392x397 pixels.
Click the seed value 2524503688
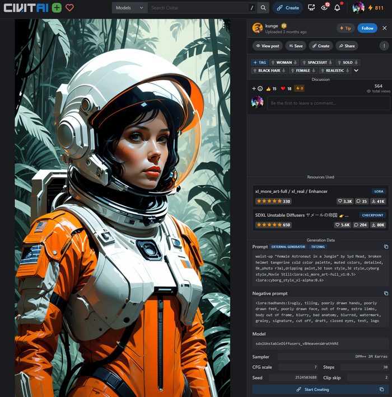[306, 377]
